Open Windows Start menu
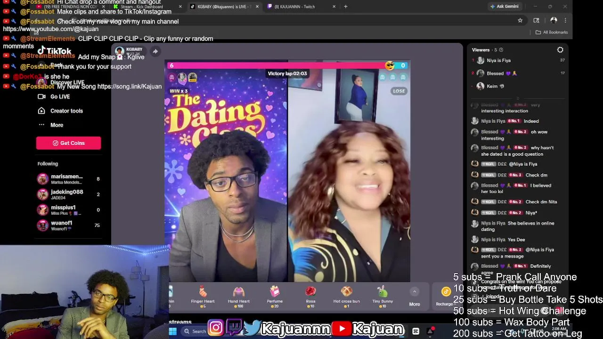 click(173, 331)
